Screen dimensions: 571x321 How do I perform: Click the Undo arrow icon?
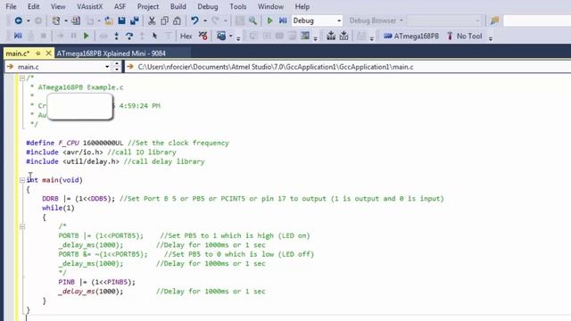point(194,21)
